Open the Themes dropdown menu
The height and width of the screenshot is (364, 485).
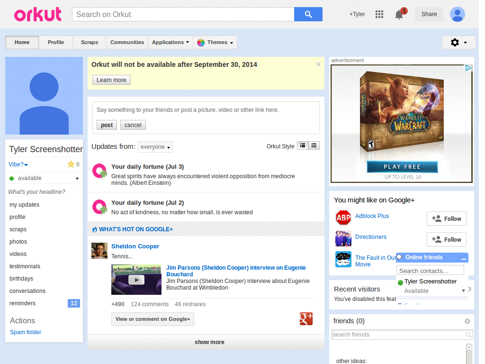215,42
